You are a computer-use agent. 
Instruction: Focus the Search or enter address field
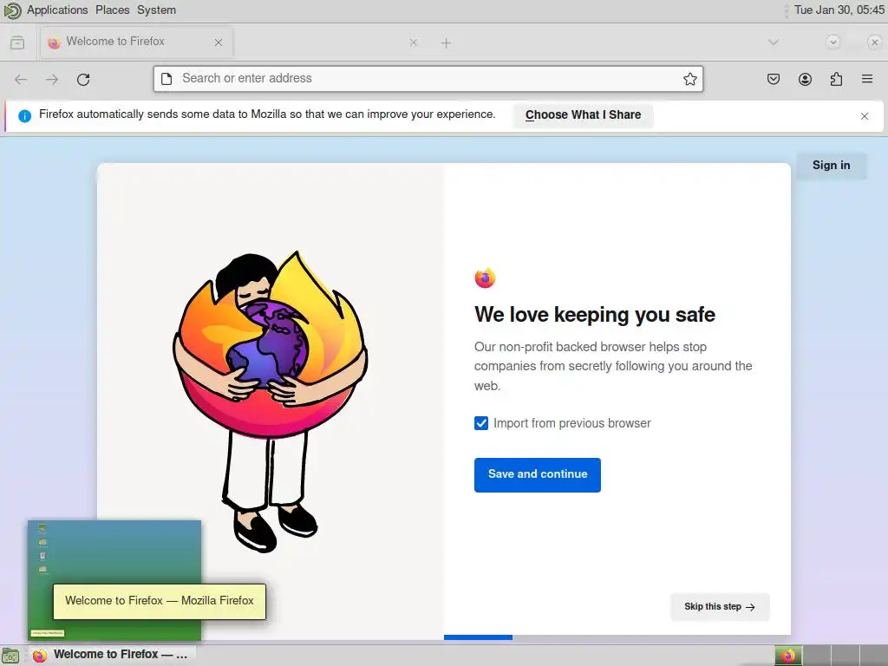click(428, 79)
